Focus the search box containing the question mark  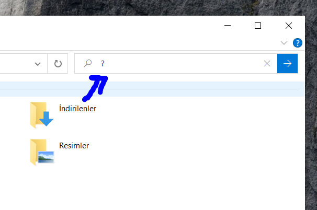pos(168,63)
